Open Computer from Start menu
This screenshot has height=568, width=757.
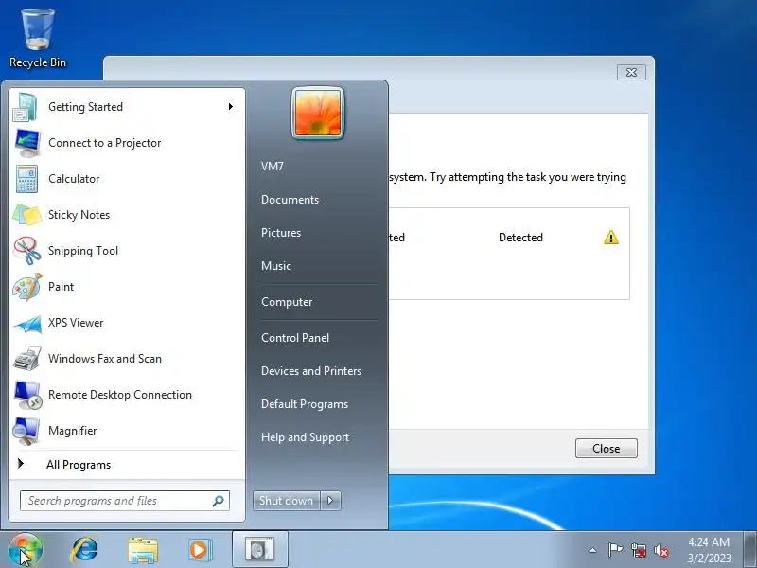pyautogui.click(x=287, y=302)
